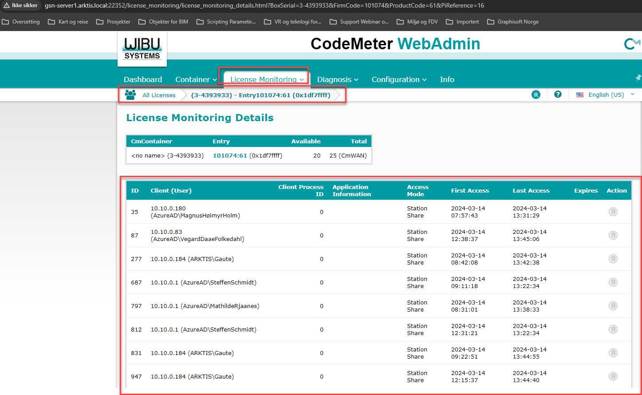Image resolution: width=642 pixels, height=395 pixels.
Task: Open the 101074:61 entry link
Action: [230, 155]
